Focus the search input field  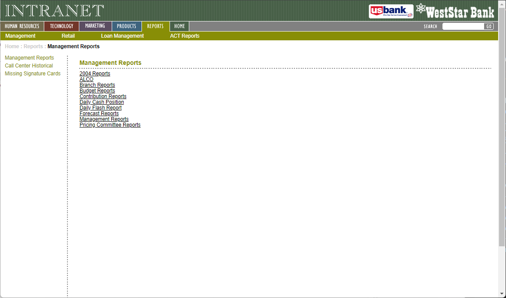(463, 26)
